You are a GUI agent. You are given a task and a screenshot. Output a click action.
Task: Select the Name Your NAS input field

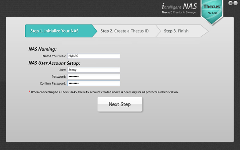point(94,56)
